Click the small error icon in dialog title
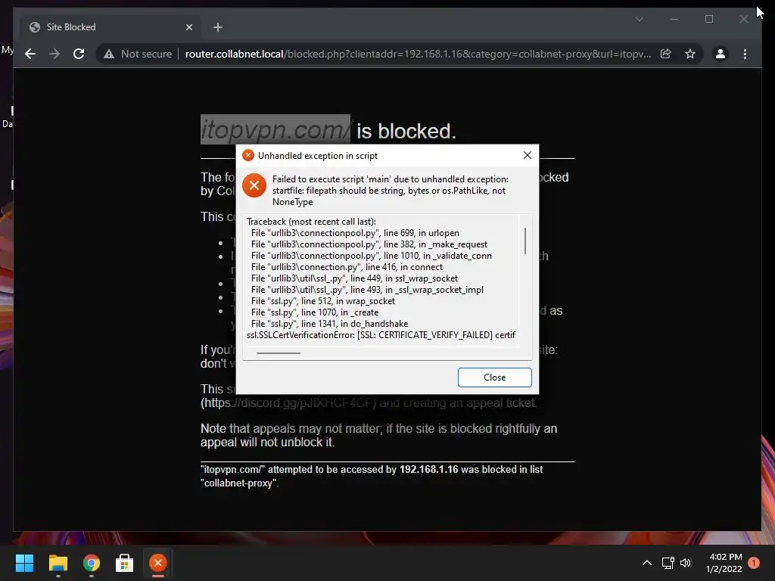 pos(248,155)
